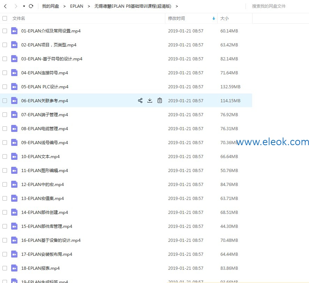This screenshot has width=309, height=283.
Task: Open file name 18-EPLAN报表.mp4
Action: (x=40, y=268)
